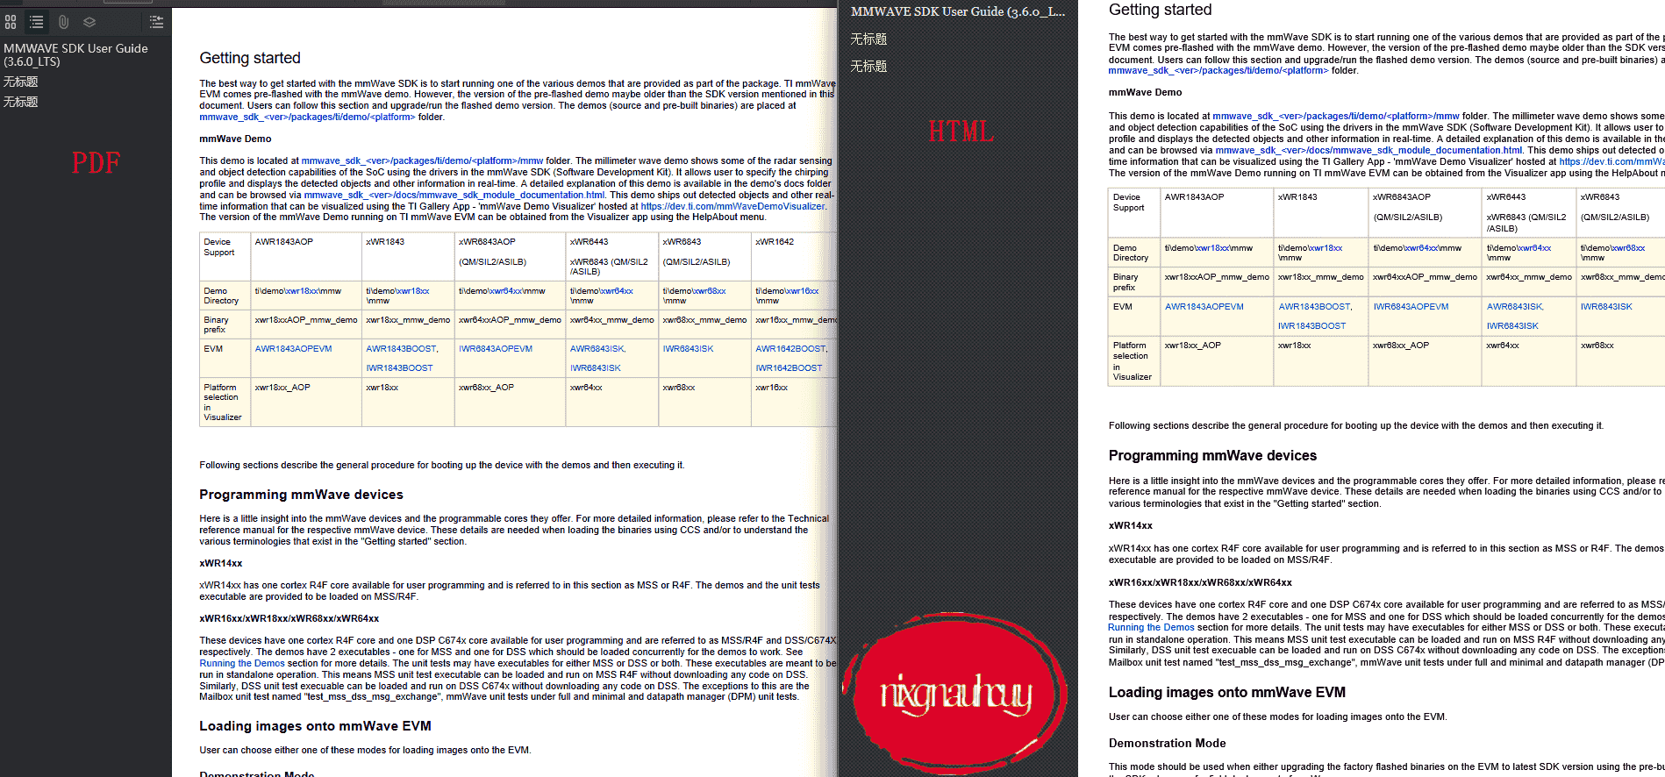The height and width of the screenshot is (777, 1665).
Task: Open xwr16xx demo directory link in PDF
Action: pyautogui.click(x=802, y=291)
